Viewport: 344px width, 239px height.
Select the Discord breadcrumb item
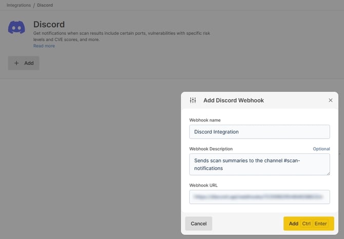(x=45, y=5)
